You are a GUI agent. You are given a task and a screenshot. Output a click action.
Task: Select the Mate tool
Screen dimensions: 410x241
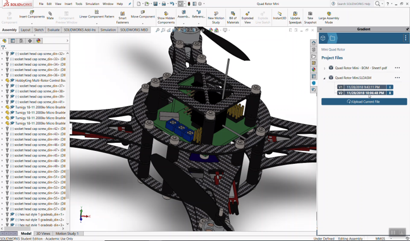(50, 16)
